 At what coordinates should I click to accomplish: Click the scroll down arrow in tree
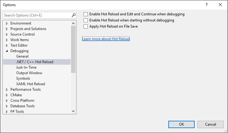click(73, 111)
